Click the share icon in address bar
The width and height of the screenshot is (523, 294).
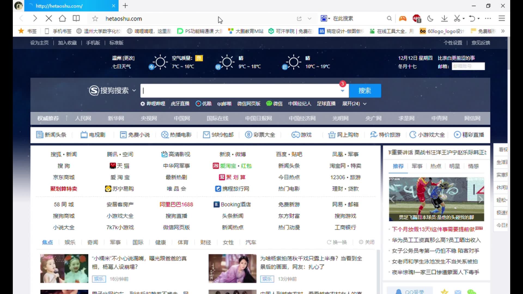click(299, 19)
